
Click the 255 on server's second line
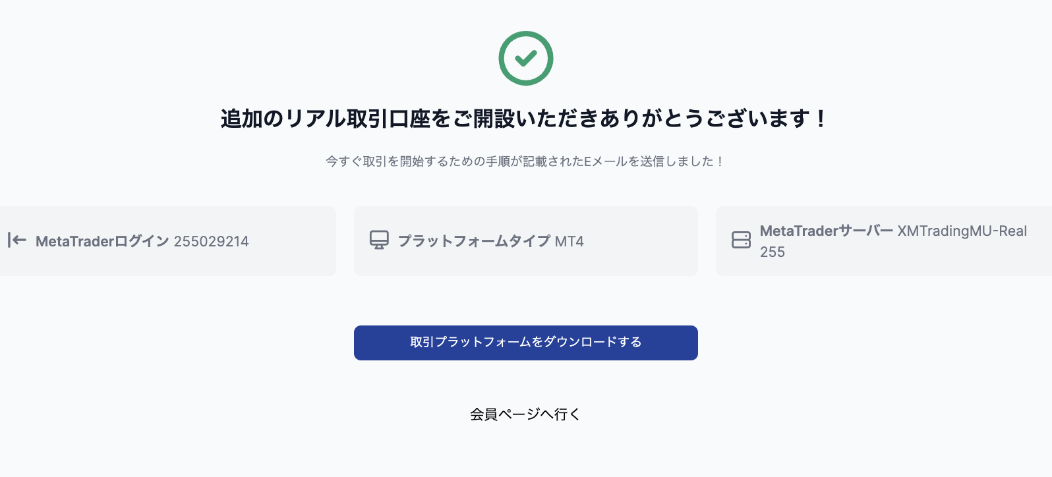pyautogui.click(x=773, y=252)
